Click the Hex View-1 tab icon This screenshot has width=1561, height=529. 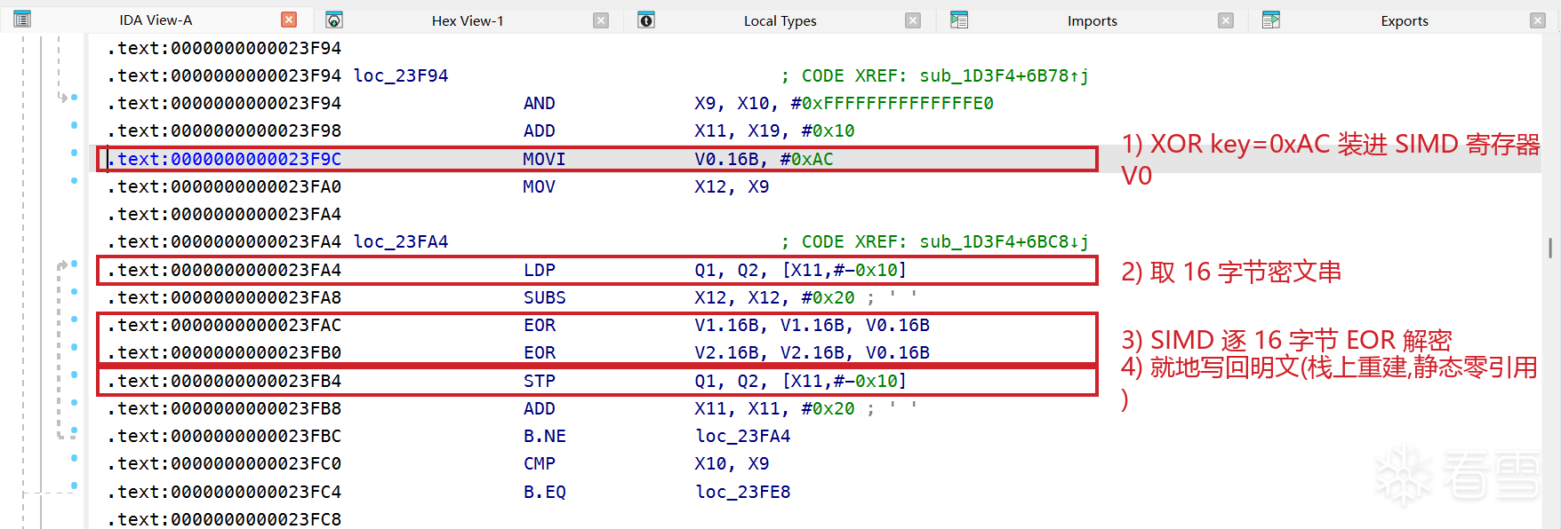(334, 20)
